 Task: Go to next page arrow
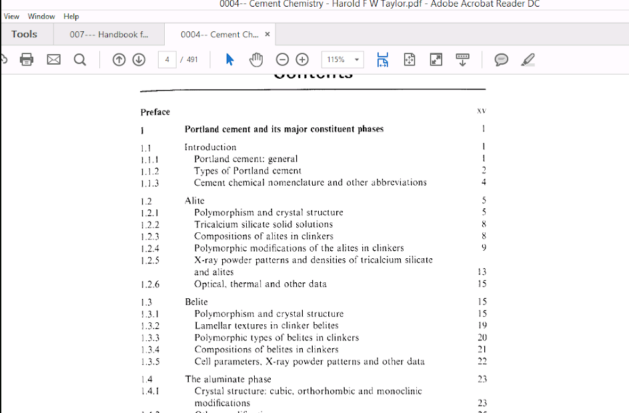pos(139,60)
